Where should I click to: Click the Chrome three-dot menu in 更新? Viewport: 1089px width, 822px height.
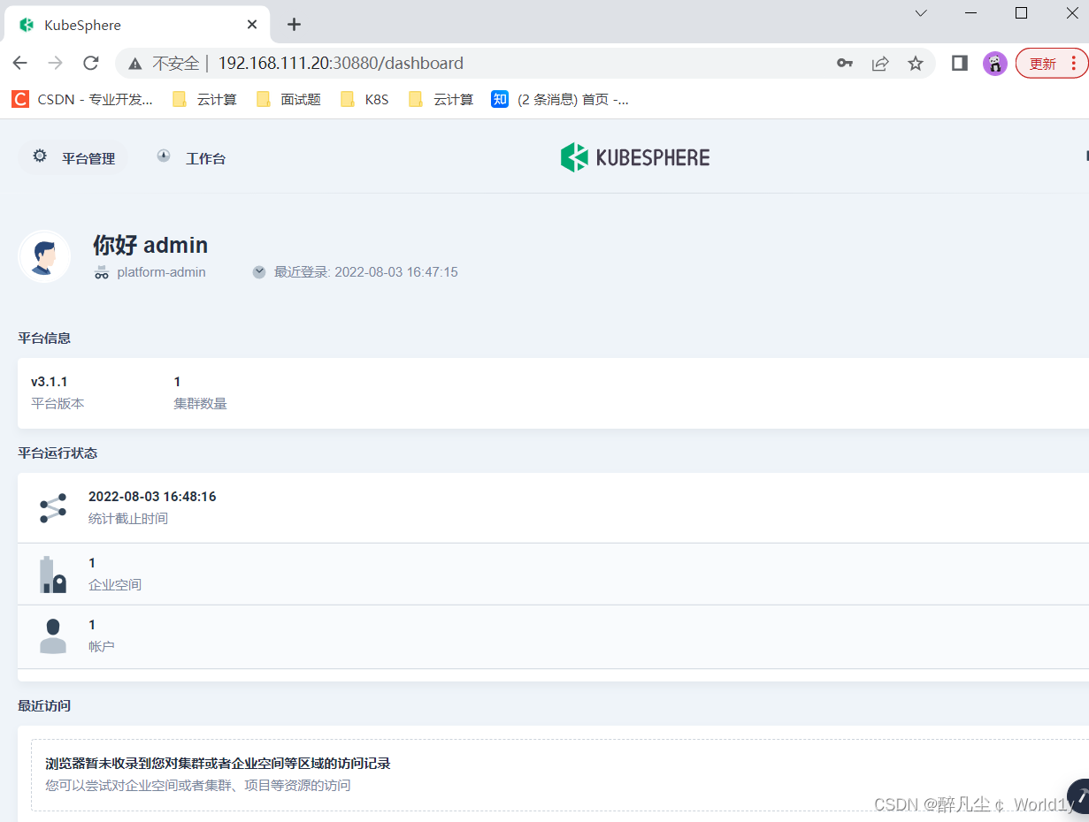coord(1074,64)
